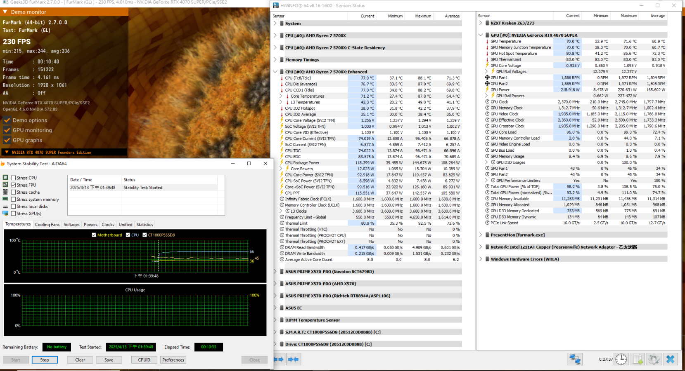Expand the Memory Timings sensor group

(275, 60)
